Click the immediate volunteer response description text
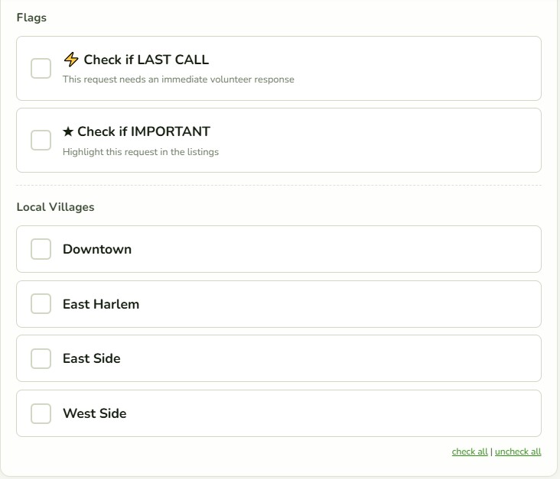560x479 pixels. 178,79
